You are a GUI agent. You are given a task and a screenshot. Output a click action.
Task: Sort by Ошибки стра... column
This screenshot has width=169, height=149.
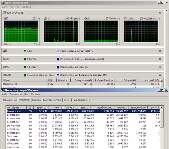coord(105,107)
